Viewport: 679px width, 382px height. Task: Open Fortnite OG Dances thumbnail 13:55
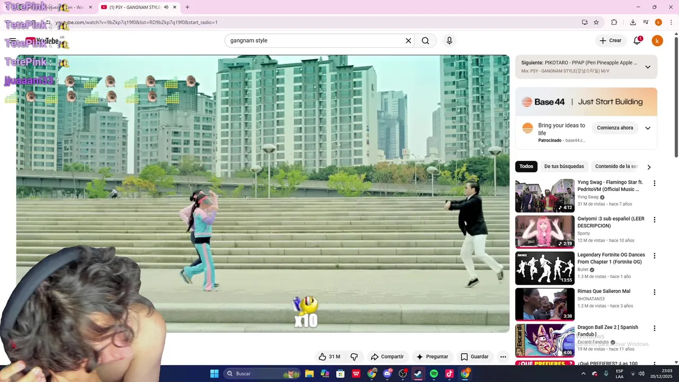545,268
